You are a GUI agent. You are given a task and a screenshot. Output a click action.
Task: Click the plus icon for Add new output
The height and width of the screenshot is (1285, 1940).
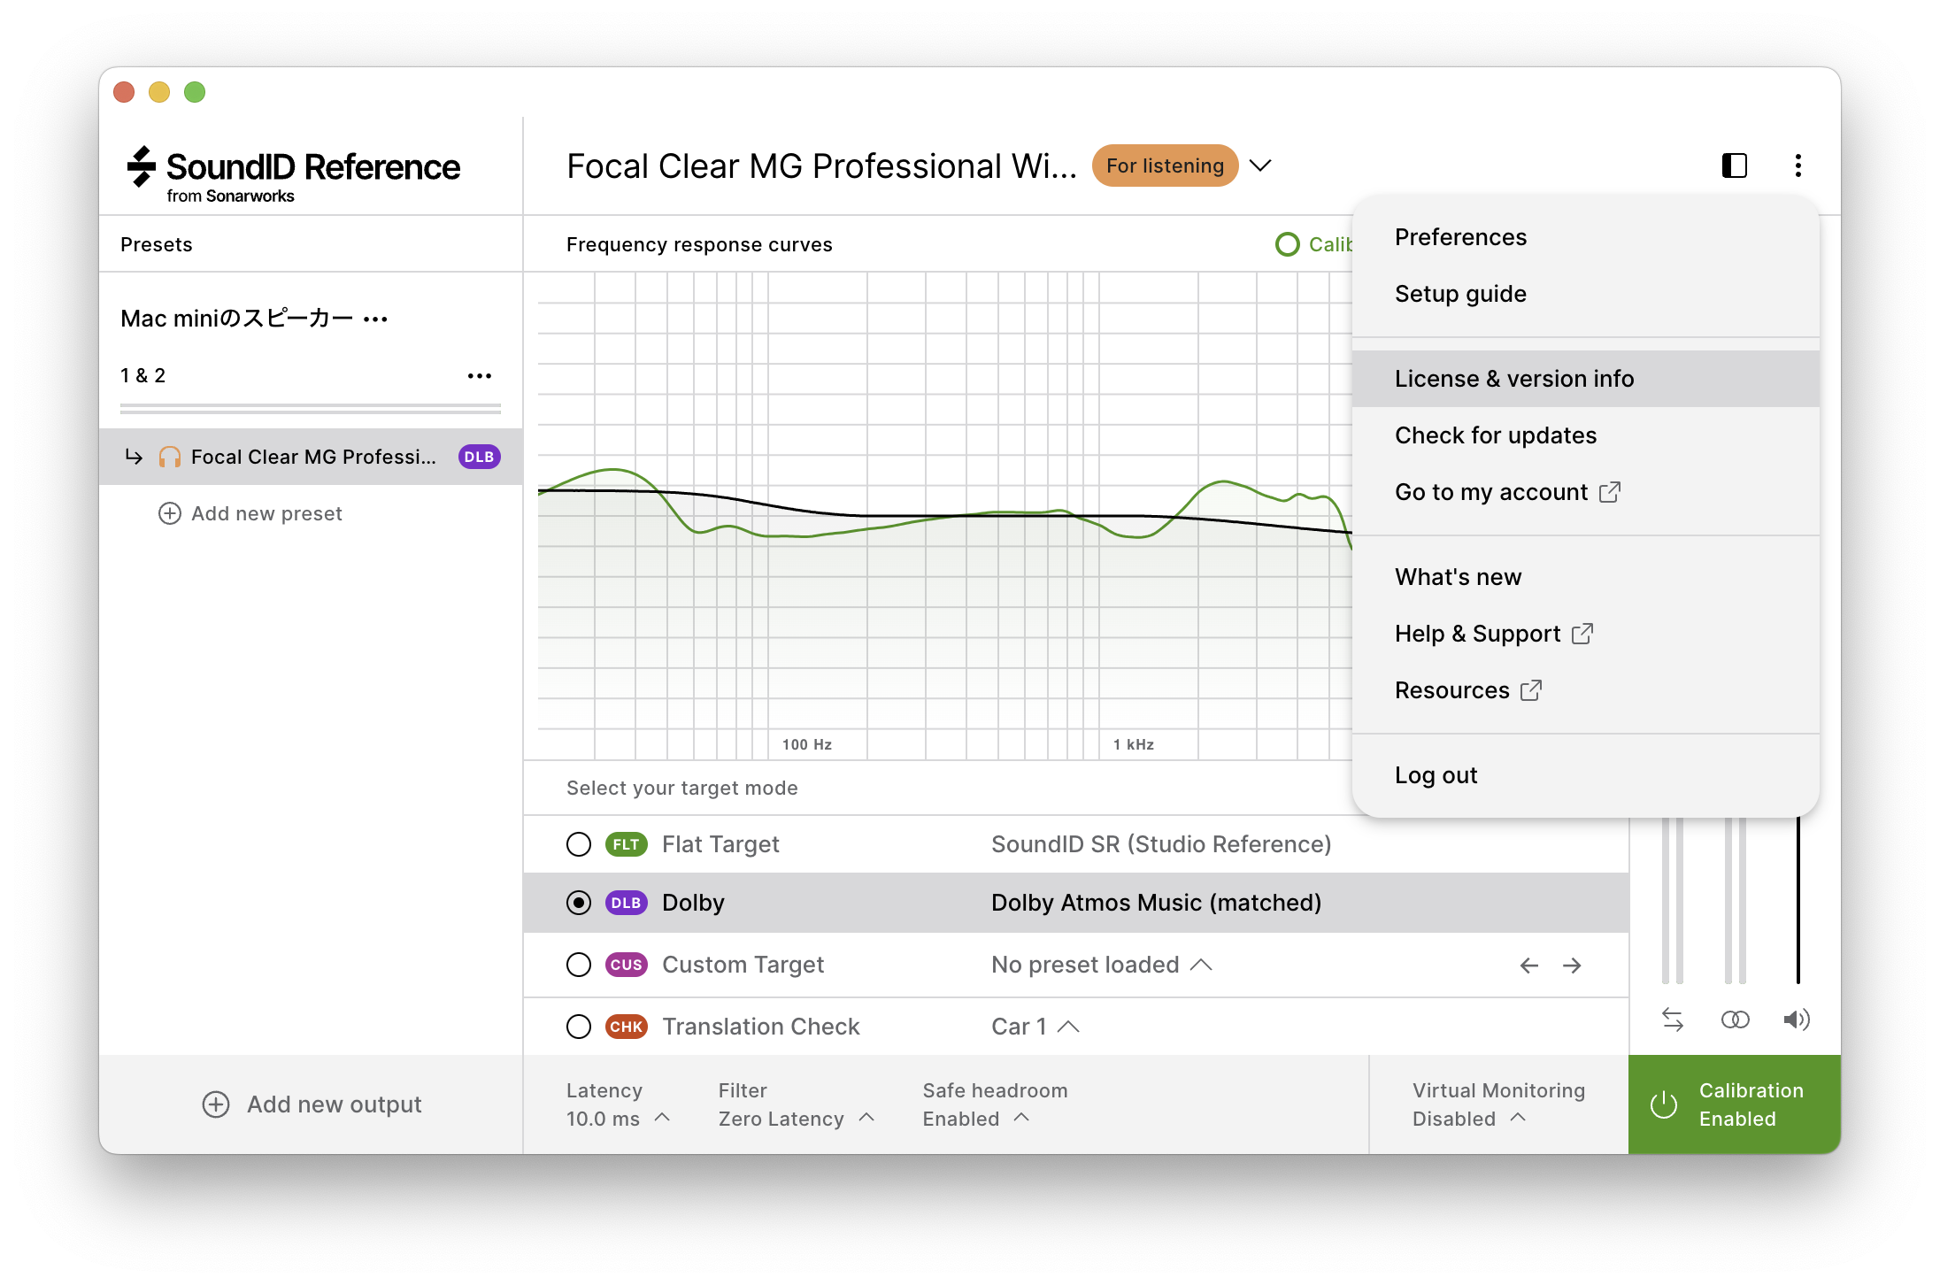pos(216,1104)
